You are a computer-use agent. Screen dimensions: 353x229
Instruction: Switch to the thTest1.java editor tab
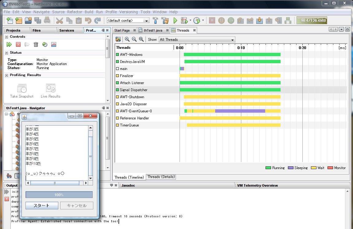(153, 30)
